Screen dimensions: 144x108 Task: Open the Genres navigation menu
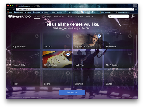click(x=69, y=16)
